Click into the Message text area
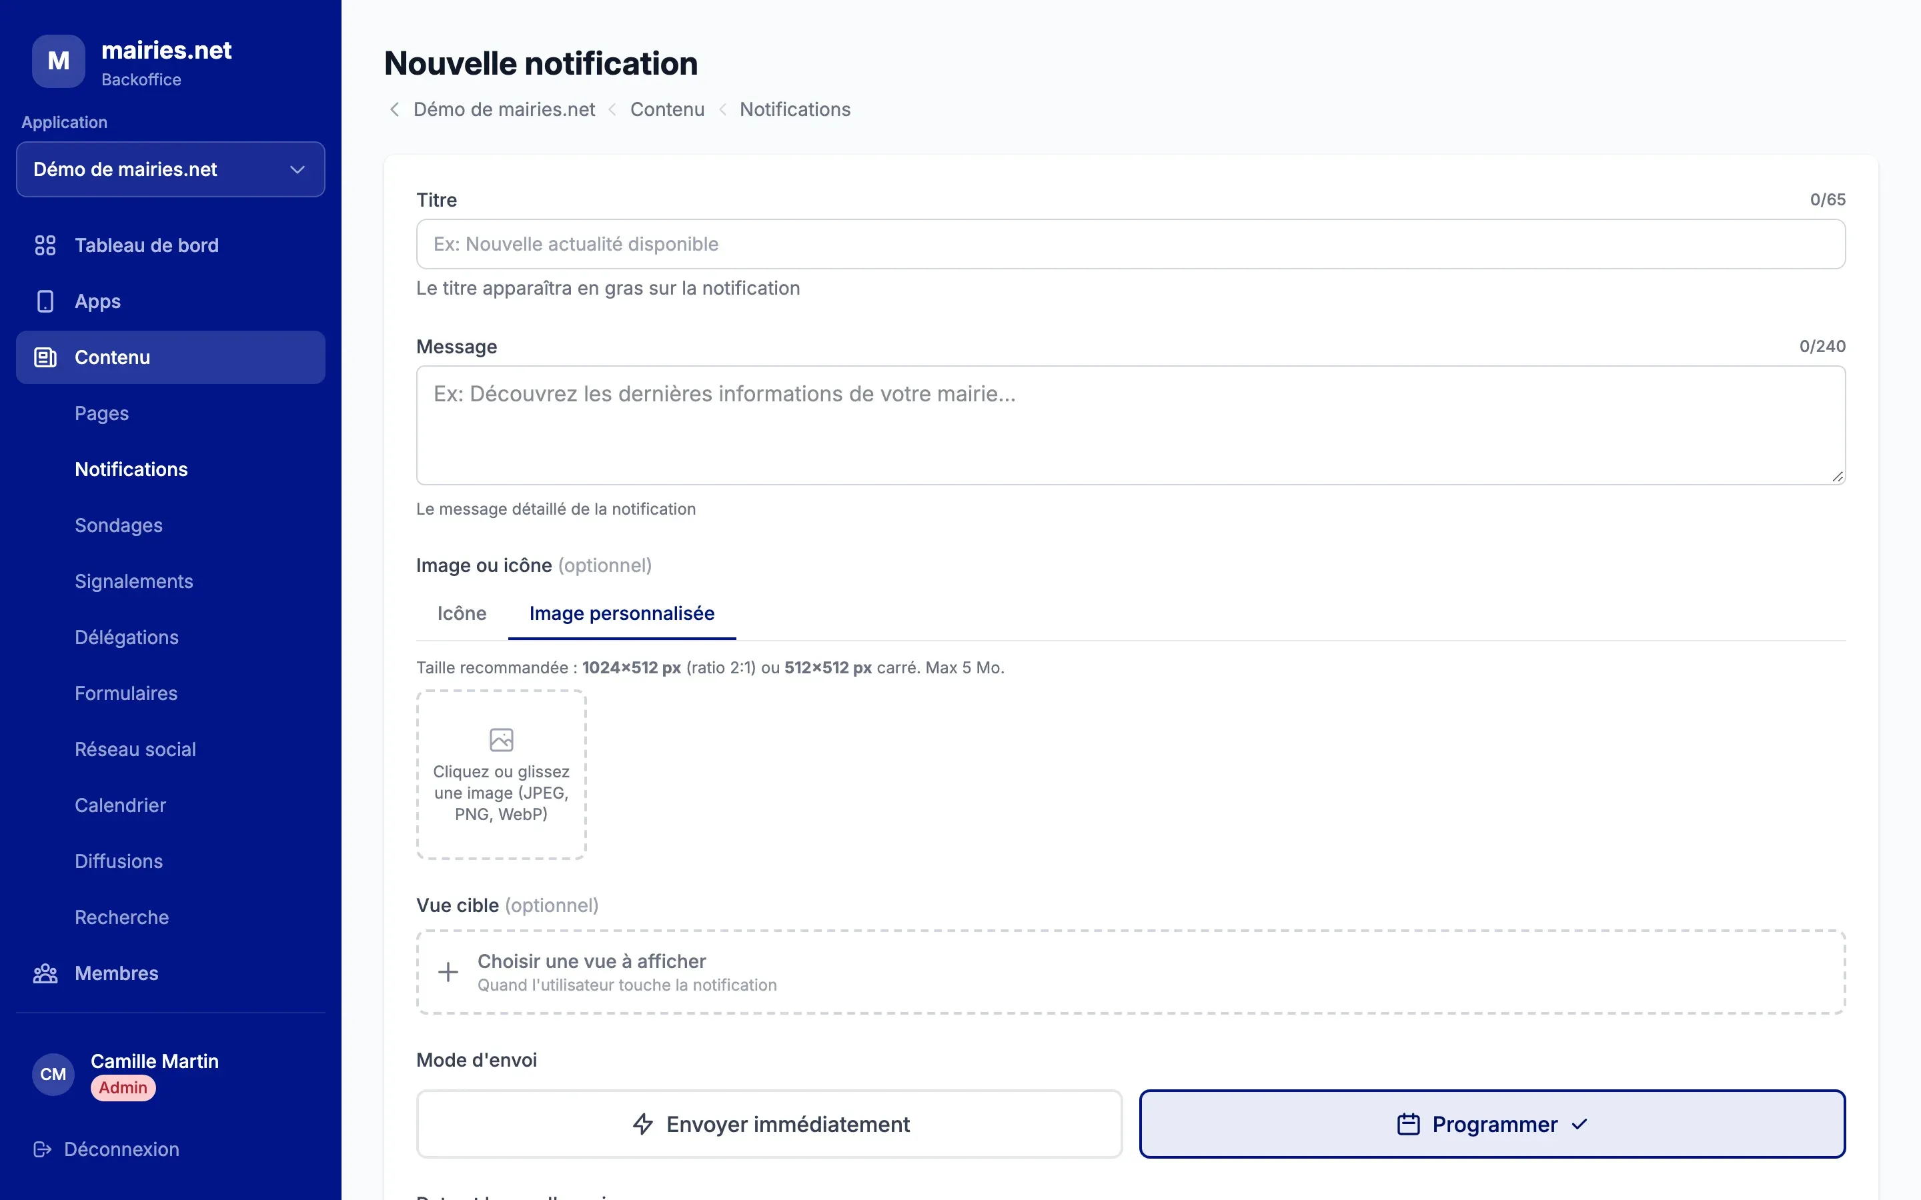The image size is (1921, 1200). pos(1131,425)
